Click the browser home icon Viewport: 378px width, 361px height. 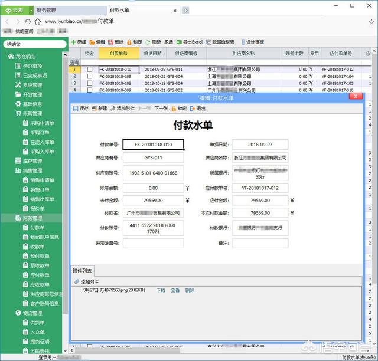38,22
